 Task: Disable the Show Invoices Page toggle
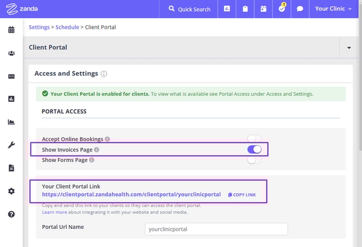point(254,149)
